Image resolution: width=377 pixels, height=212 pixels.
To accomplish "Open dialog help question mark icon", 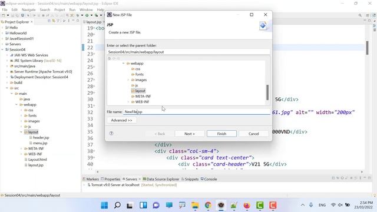I will point(111,134).
